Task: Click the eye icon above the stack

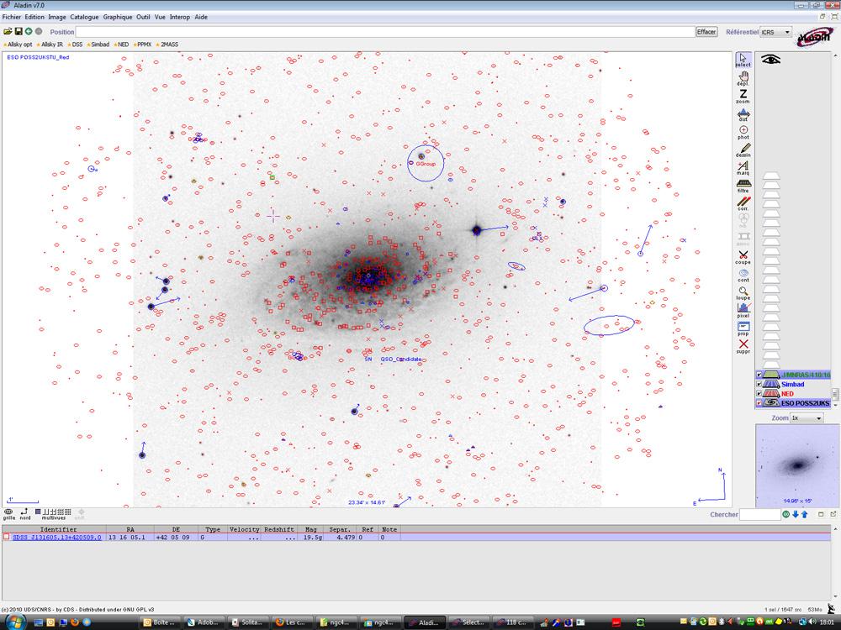Action: [770, 59]
